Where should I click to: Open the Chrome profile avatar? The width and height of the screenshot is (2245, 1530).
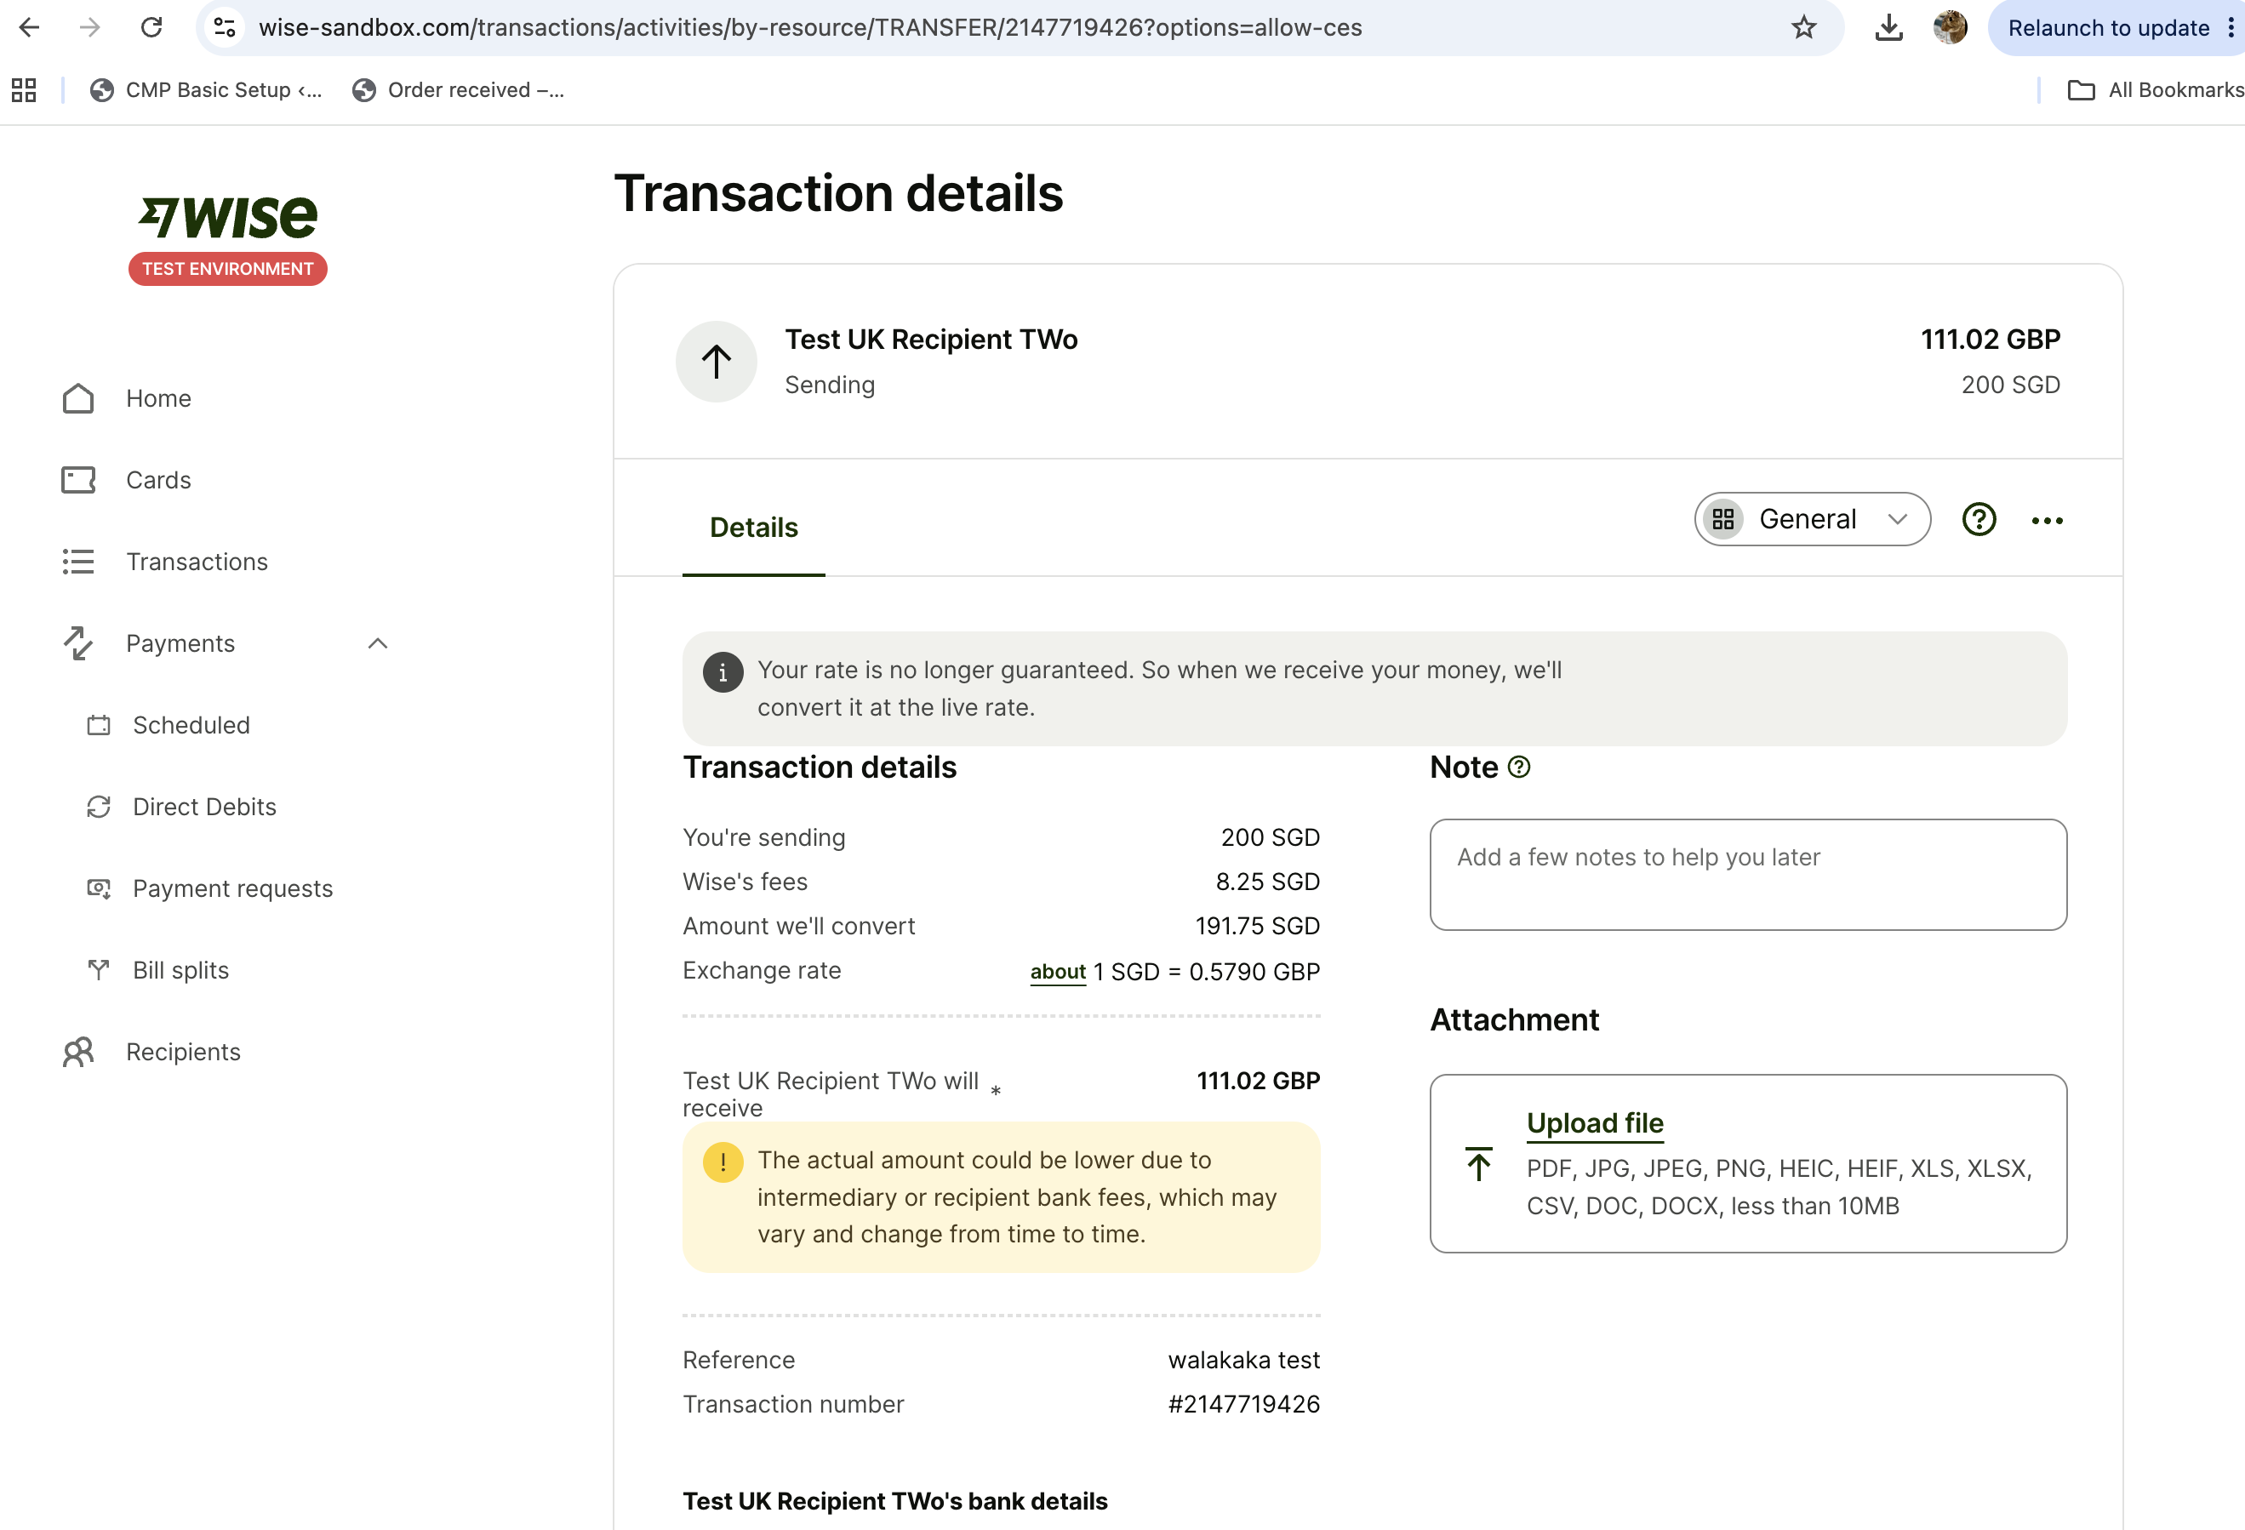click(x=1950, y=27)
